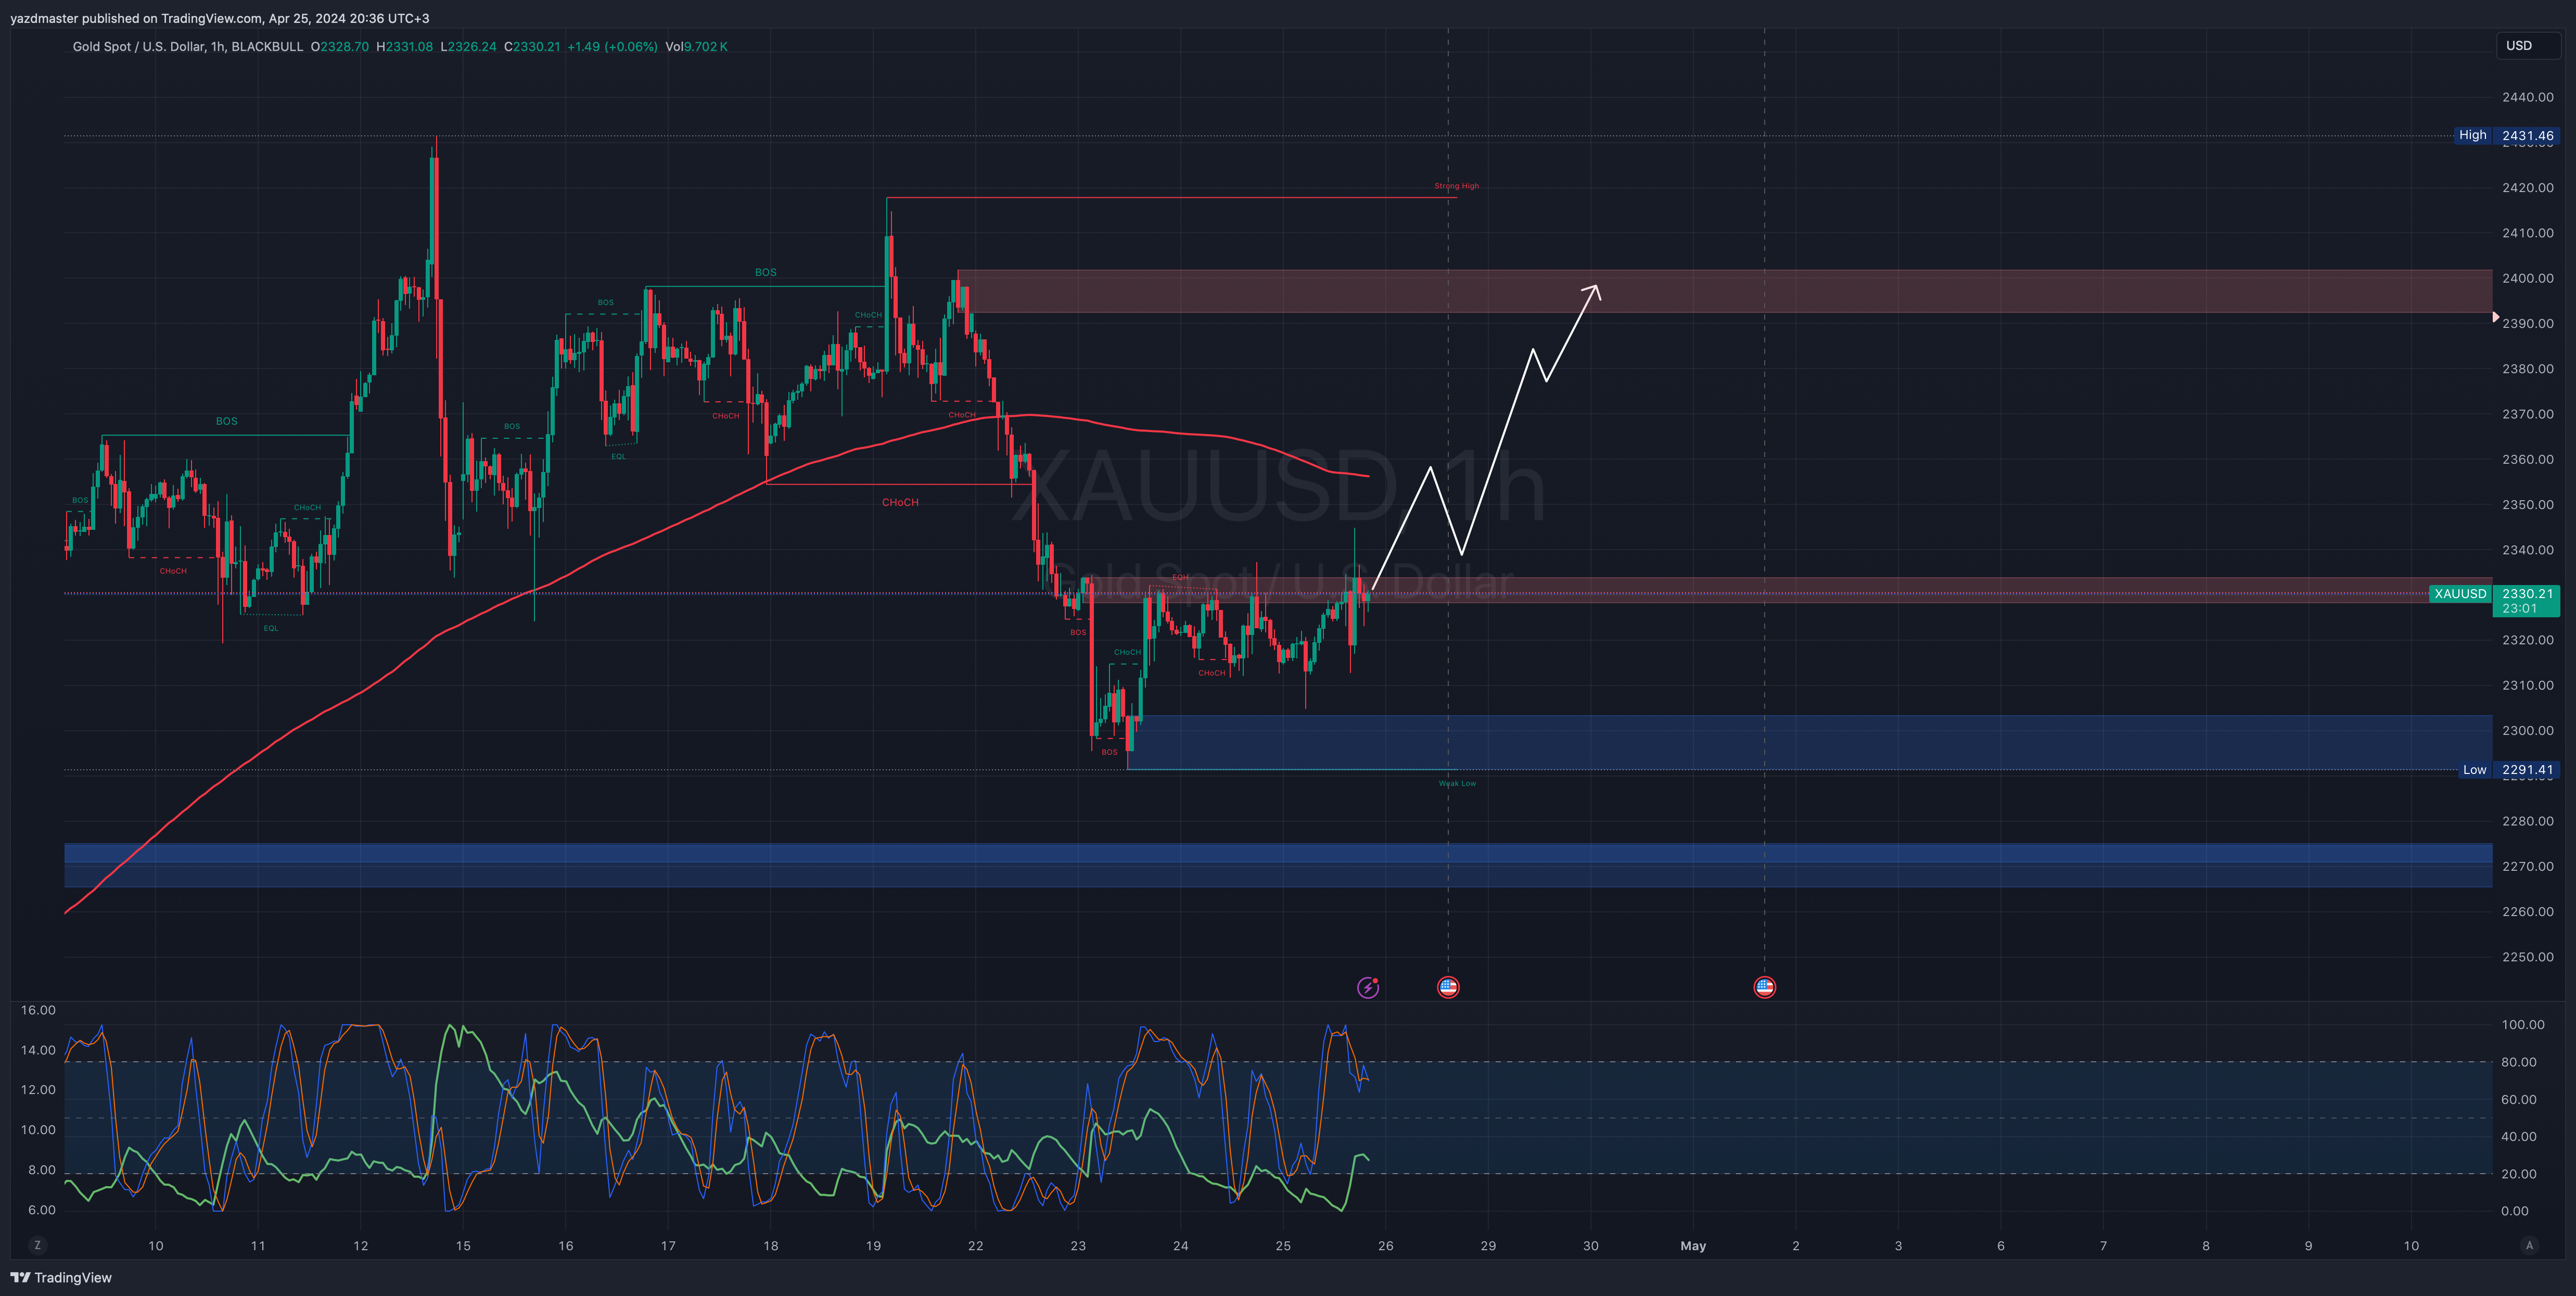This screenshot has height=1296, width=2576.
Task: Open US flag economic event near 26
Action: pos(1448,988)
